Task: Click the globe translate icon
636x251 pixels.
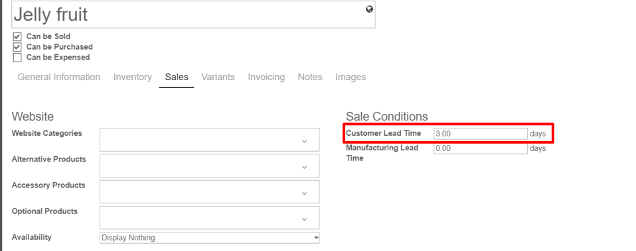Action: click(369, 9)
